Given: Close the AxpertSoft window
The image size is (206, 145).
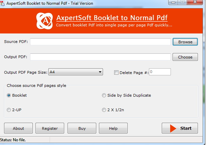Looking at the screenshot, I should tap(195, 2).
